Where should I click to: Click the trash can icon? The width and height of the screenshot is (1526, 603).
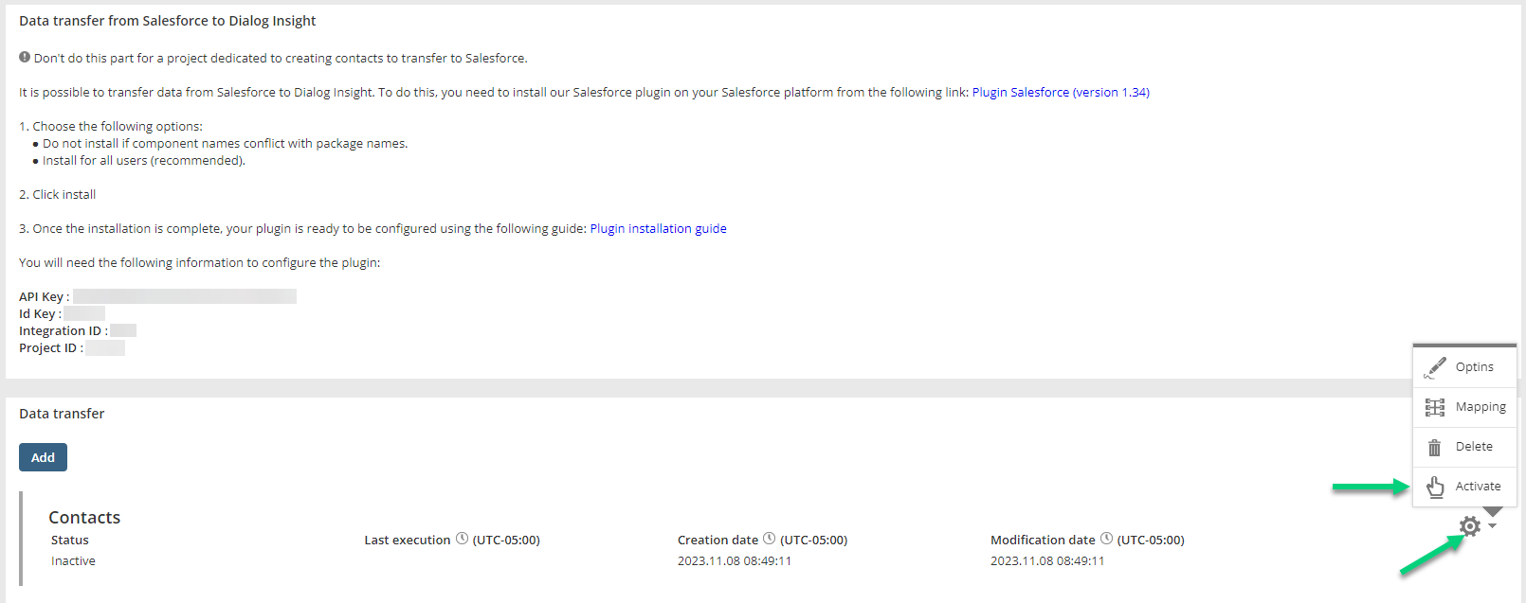click(x=1435, y=447)
